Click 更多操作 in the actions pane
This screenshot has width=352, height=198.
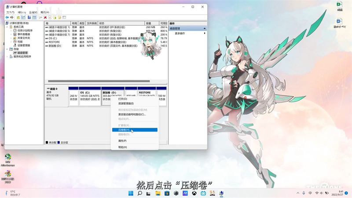[180, 33]
